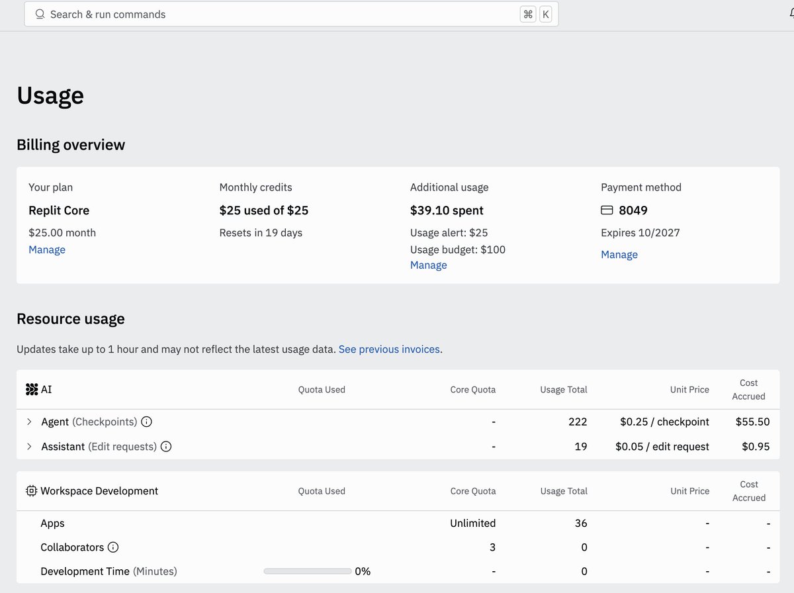Click Manage under Payment method
794x593 pixels.
(x=619, y=254)
